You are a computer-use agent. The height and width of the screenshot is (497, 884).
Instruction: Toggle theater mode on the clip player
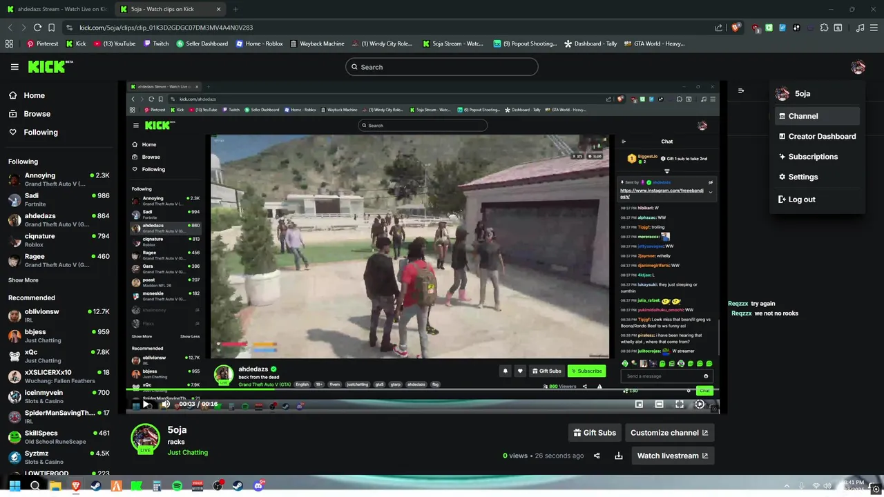[659, 405]
